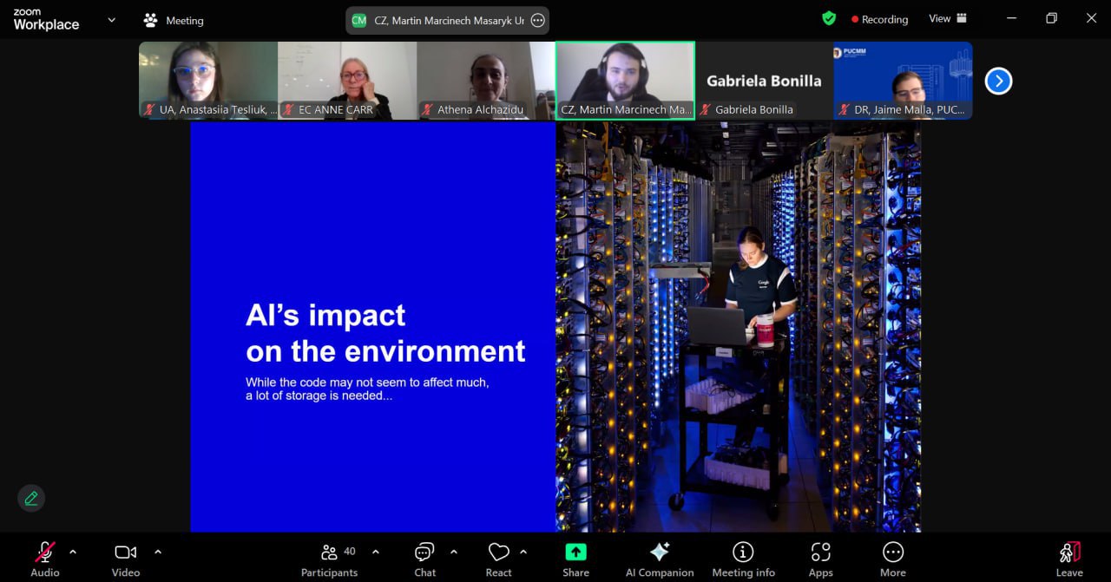This screenshot has width=1111, height=582.
Task: Open the Meeting tab at top
Action: click(174, 20)
